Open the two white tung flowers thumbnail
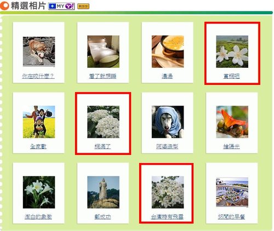The height and width of the screenshot is (231, 274). 232,51
